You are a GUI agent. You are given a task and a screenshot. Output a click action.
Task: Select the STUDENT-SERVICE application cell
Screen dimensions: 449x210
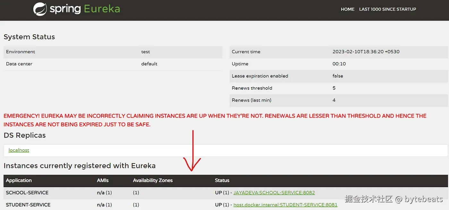tap(28, 205)
